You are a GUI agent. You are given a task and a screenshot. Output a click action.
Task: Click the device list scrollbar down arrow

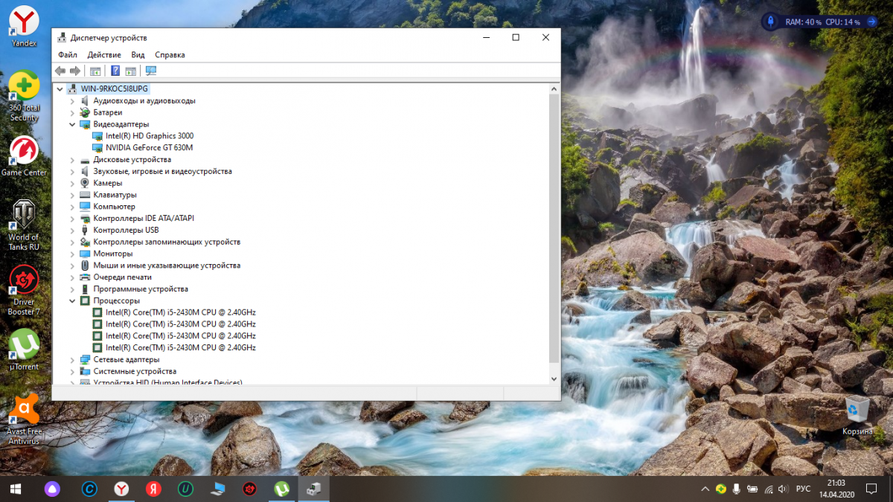click(x=553, y=379)
